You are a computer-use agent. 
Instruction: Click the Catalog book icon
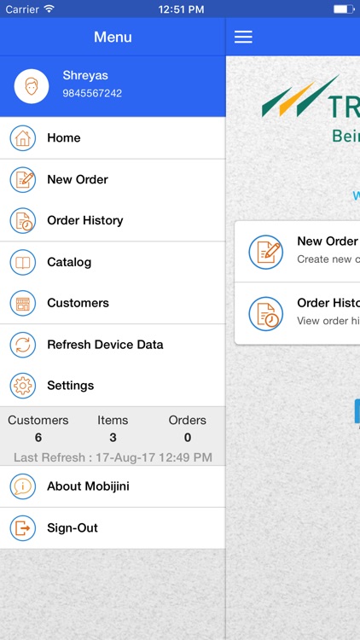click(23, 262)
